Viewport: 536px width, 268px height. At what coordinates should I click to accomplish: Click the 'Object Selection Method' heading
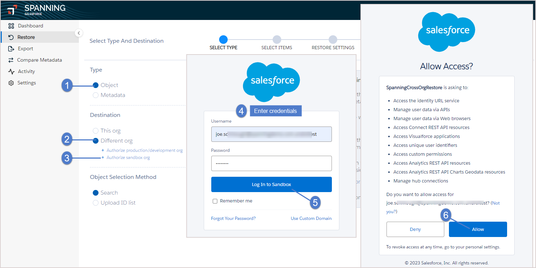pos(123,177)
